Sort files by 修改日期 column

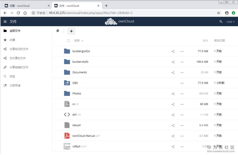(219, 41)
